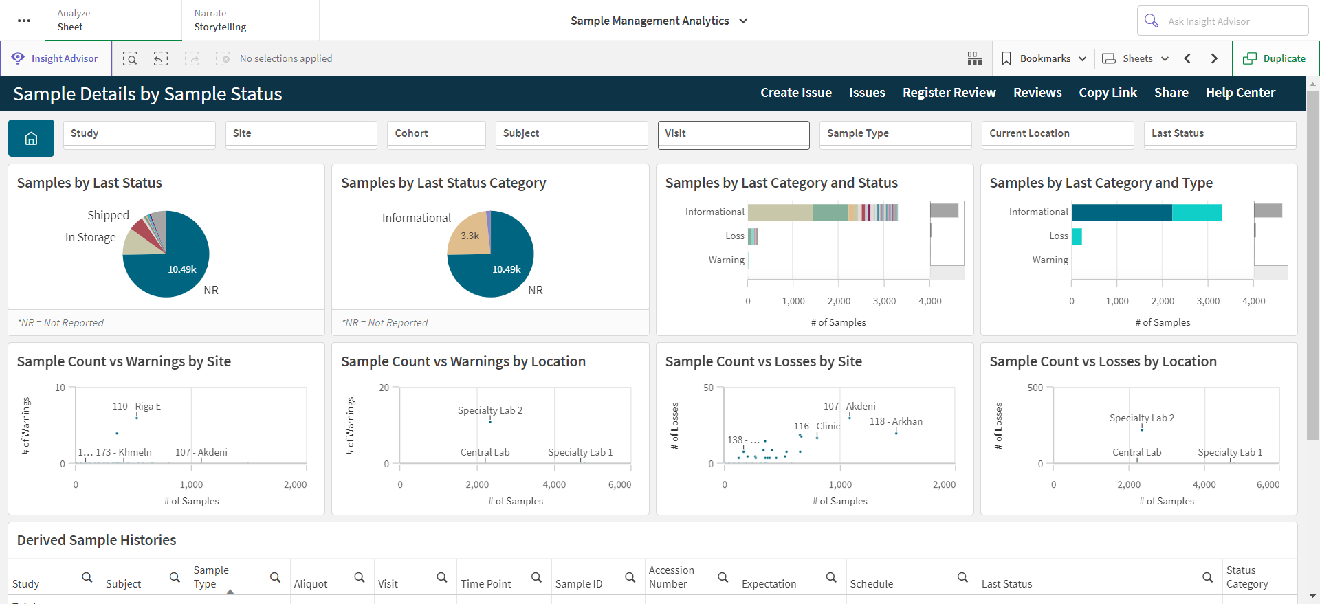The width and height of the screenshot is (1320, 604).
Task: Click the Ask Insight Advisor search field
Action: pos(1222,21)
